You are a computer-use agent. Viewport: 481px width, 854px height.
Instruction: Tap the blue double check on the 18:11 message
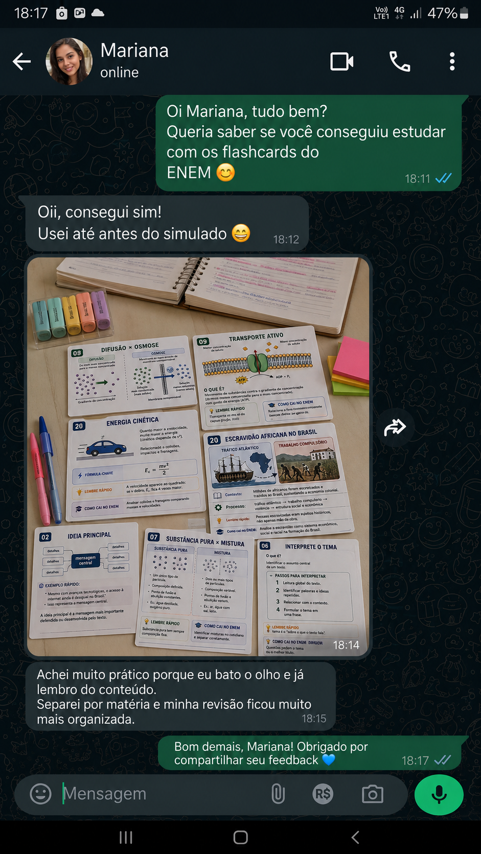tap(443, 178)
